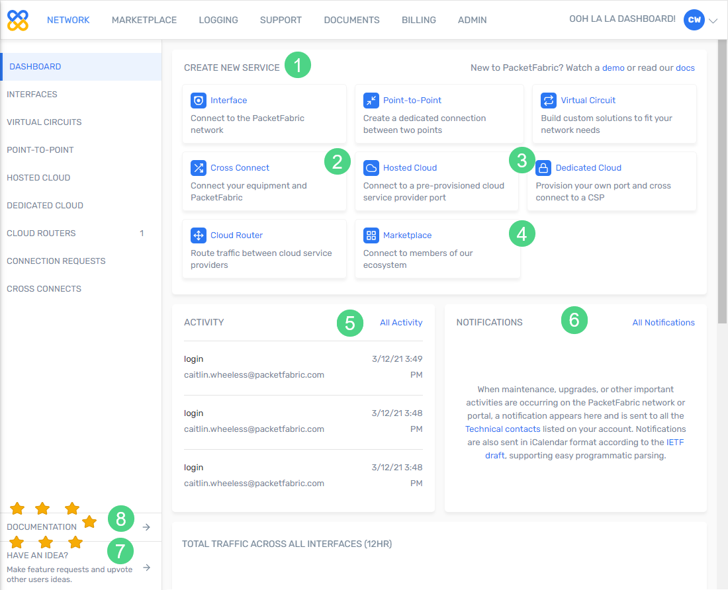Open All Notifications link

click(x=663, y=322)
